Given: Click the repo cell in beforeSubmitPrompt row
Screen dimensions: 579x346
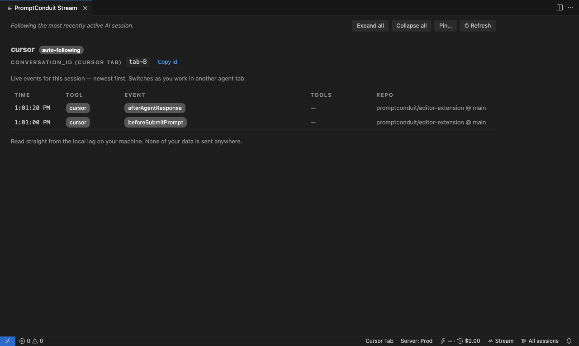Looking at the screenshot, I should [x=431, y=123].
